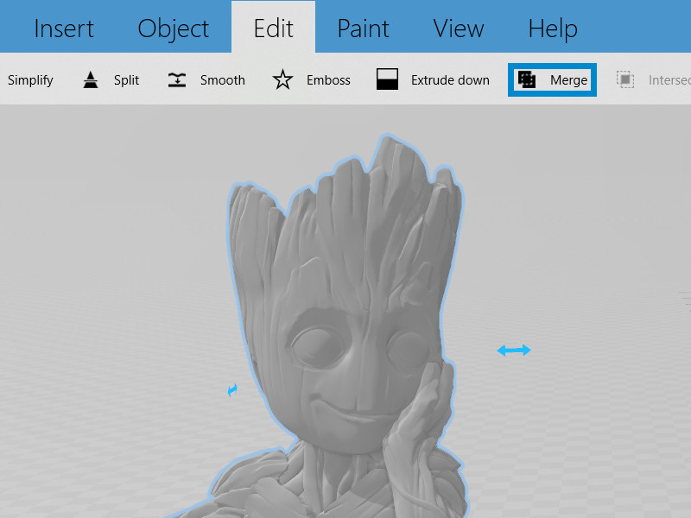Click the Emboss star icon
Viewport: 691px width, 518px height.
[x=282, y=79]
